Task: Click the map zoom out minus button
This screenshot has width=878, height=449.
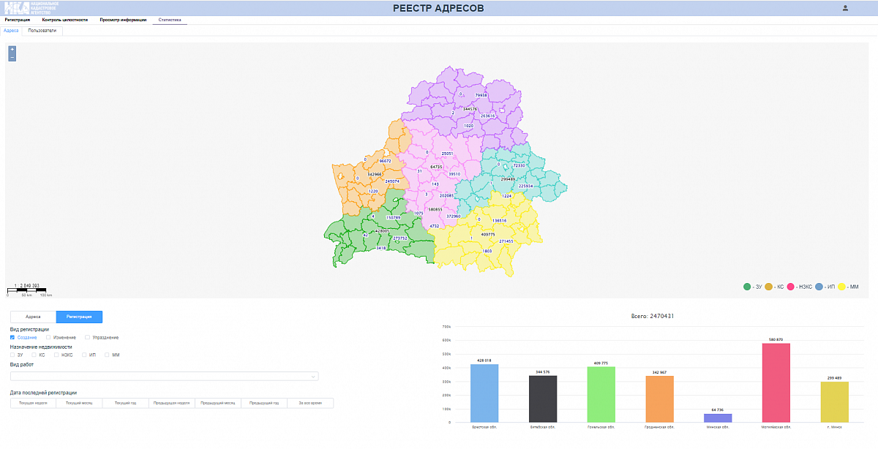Action: [12, 57]
